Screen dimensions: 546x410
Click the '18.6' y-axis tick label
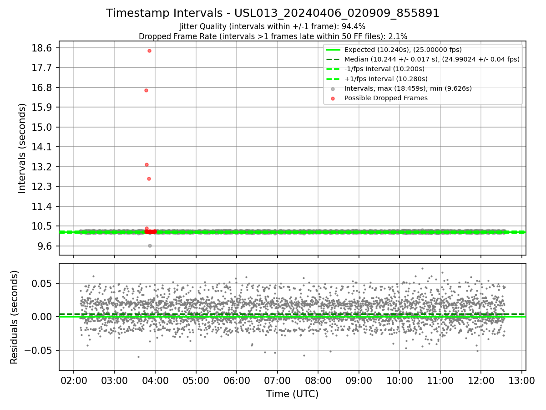[x=42, y=48]
